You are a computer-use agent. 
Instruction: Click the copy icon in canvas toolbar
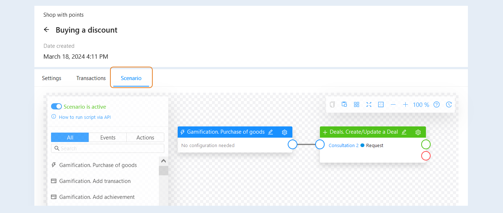[x=332, y=104]
